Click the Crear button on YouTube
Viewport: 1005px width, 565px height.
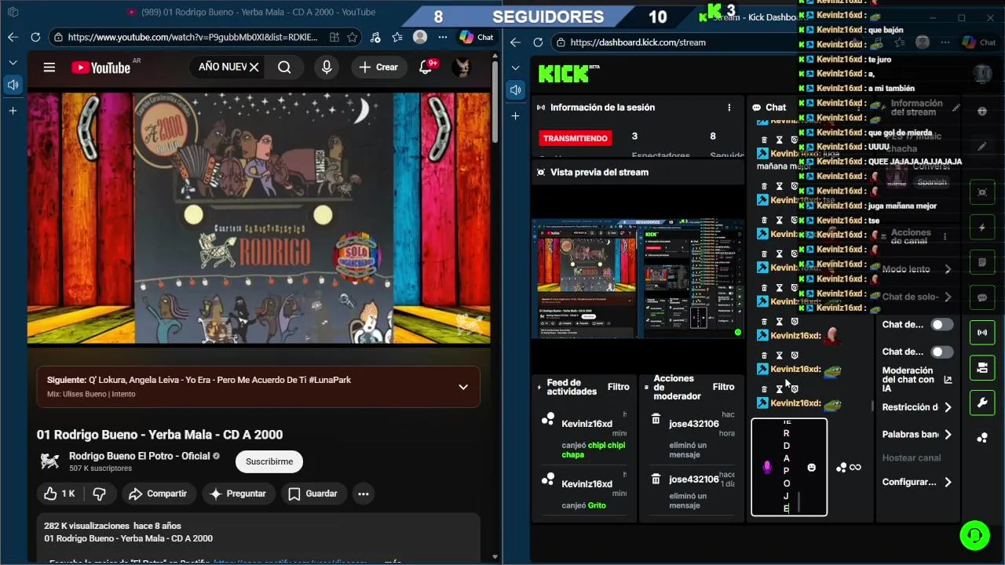[x=378, y=67]
